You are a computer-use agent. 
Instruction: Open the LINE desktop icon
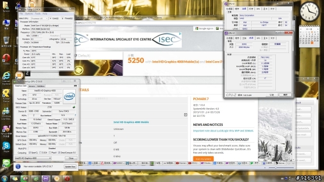click(6, 164)
